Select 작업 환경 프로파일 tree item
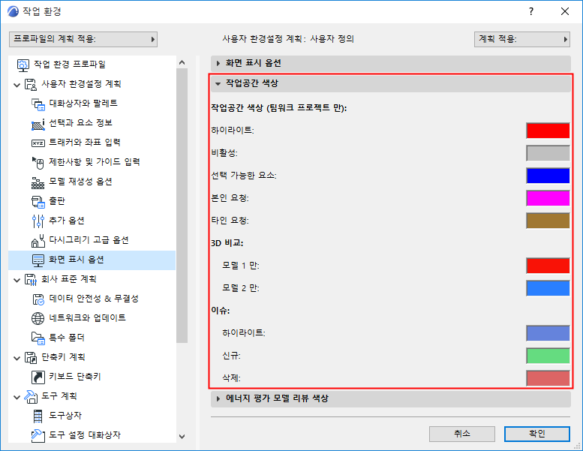 pyautogui.click(x=70, y=65)
